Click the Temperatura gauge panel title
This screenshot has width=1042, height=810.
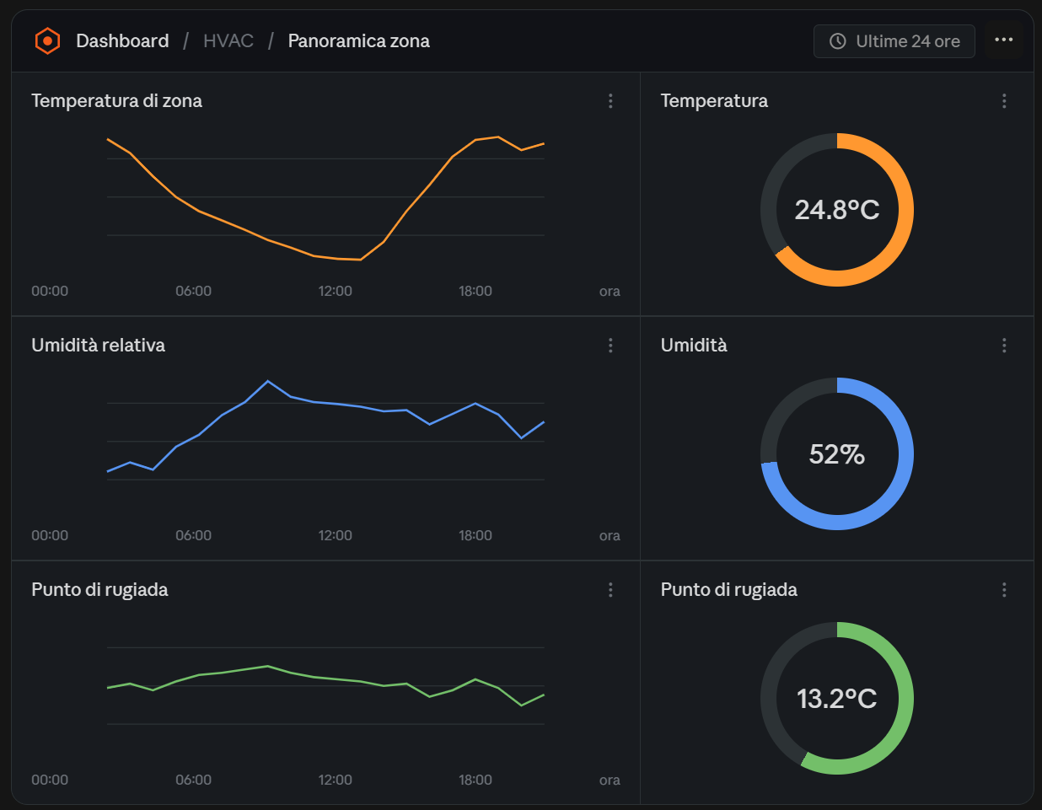point(714,101)
